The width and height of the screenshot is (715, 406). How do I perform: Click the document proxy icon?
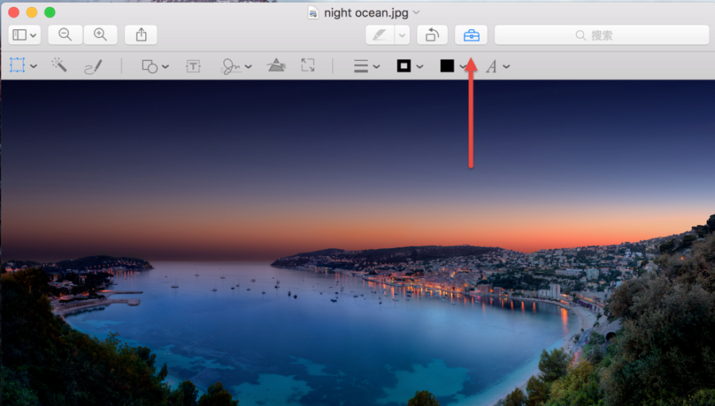click(x=313, y=13)
